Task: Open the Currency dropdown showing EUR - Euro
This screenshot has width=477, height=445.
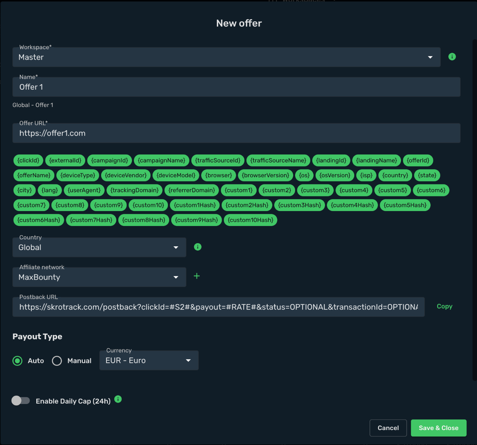Action: tap(149, 360)
